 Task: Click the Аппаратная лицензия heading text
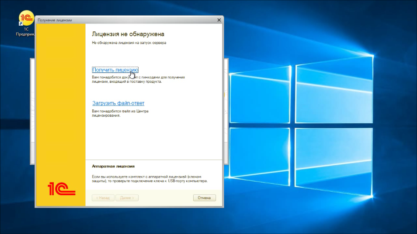coord(113,166)
